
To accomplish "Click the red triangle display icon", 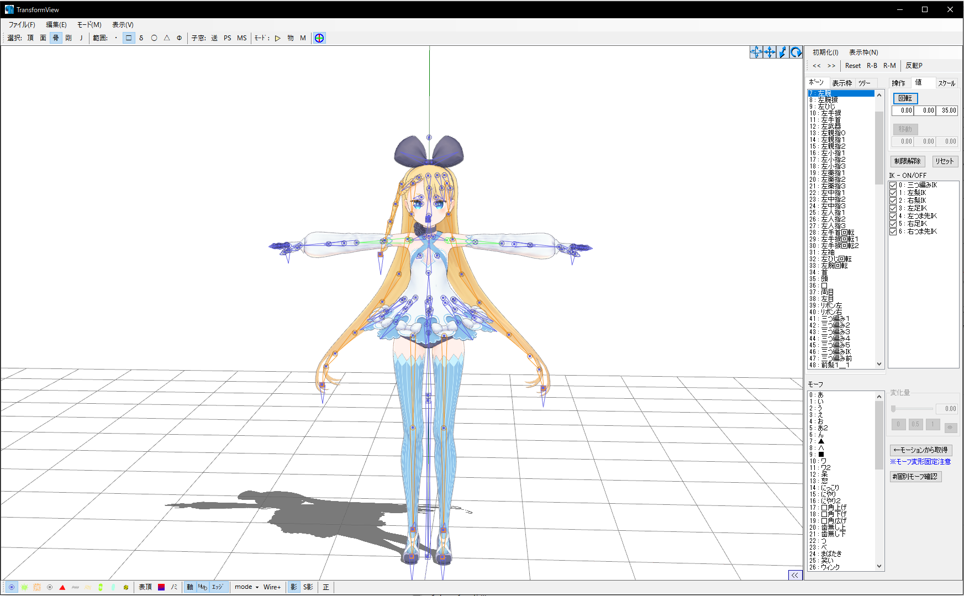I will coord(62,587).
